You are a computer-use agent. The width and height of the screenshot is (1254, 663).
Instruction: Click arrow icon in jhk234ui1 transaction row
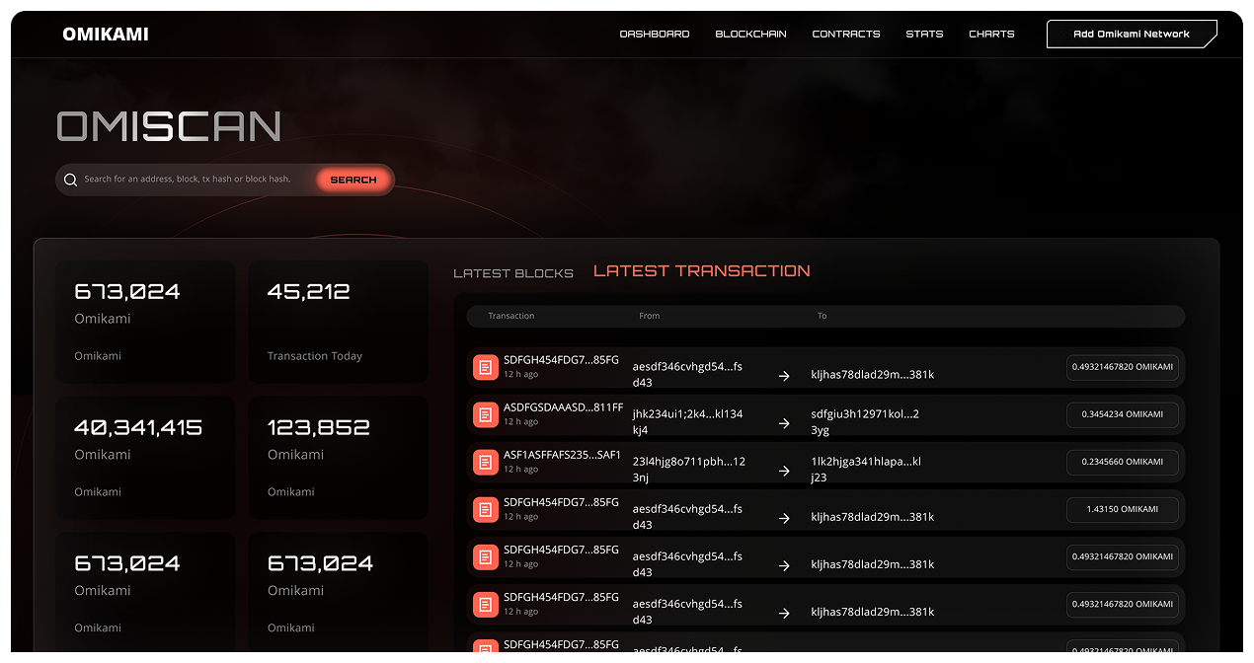pos(784,423)
